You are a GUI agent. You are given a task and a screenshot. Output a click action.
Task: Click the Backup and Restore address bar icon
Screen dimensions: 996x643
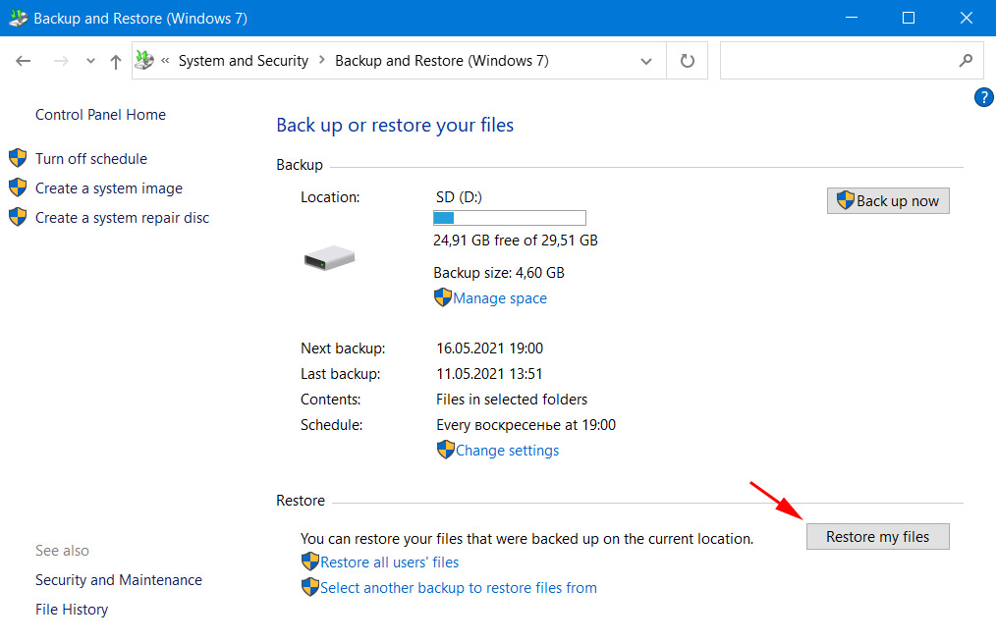pos(144,60)
